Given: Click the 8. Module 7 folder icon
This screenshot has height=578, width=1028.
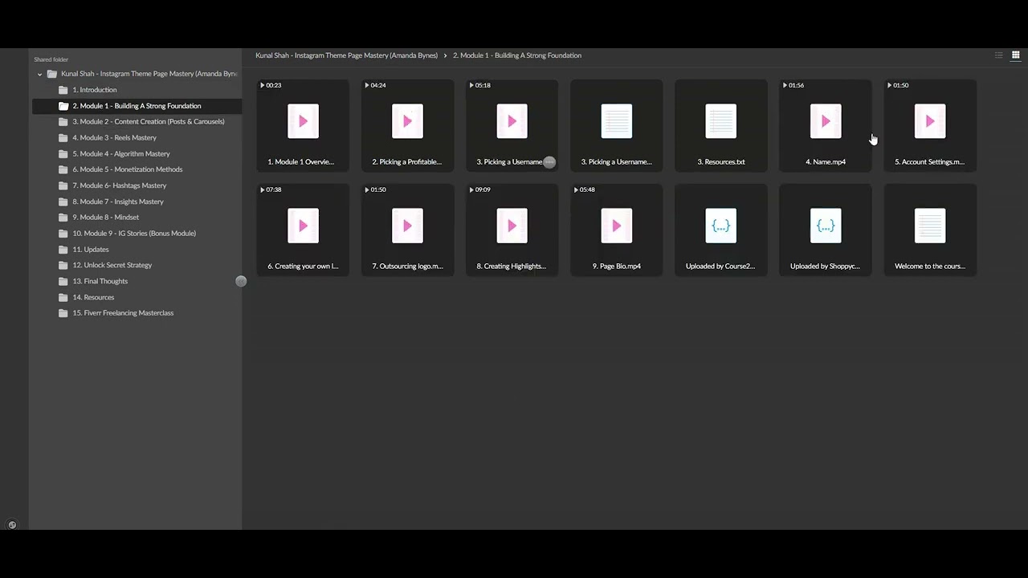Looking at the screenshot, I should 63,201.
